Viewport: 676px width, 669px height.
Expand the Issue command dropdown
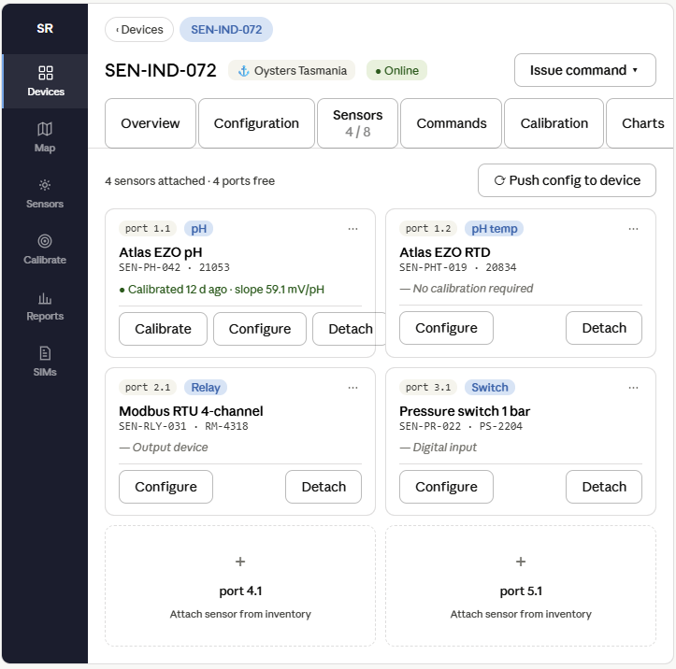(x=584, y=70)
